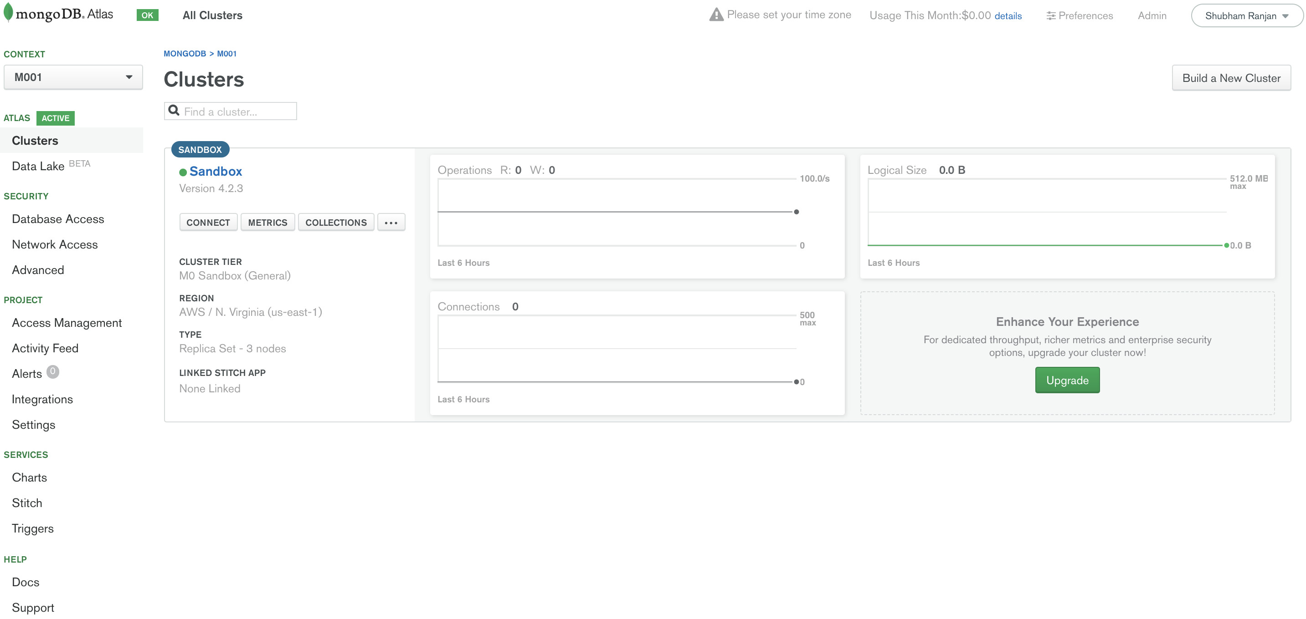Viewport: 1306px width, 619px height.
Task: Click the Operations chart endpoint marker
Action: (796, 212)
